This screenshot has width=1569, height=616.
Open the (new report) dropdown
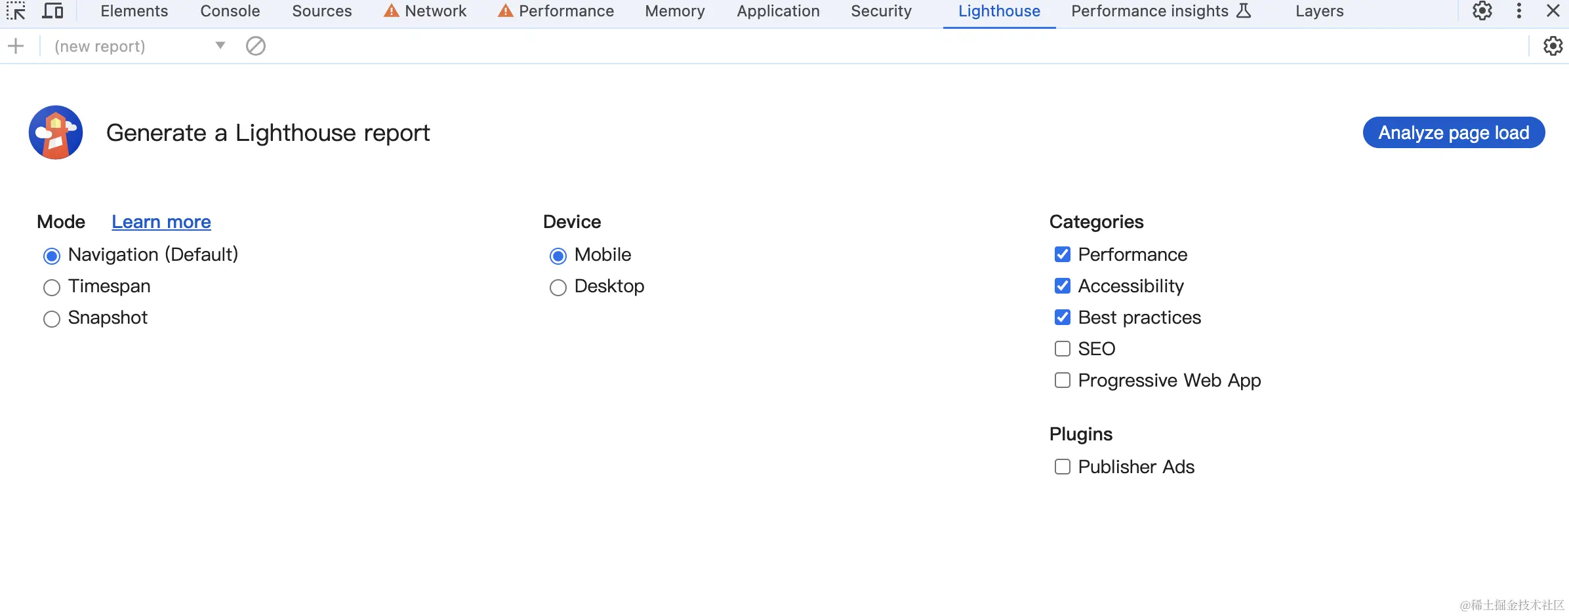139,46
